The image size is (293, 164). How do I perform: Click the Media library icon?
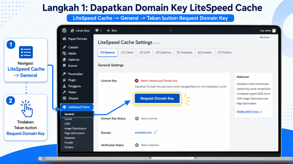64,53
